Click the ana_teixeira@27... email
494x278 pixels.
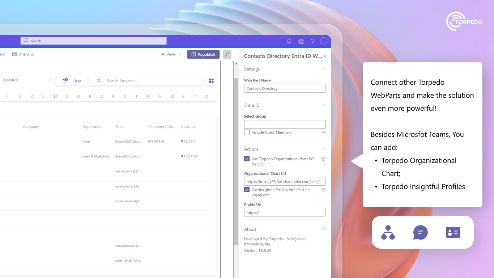tap(128, 171)
